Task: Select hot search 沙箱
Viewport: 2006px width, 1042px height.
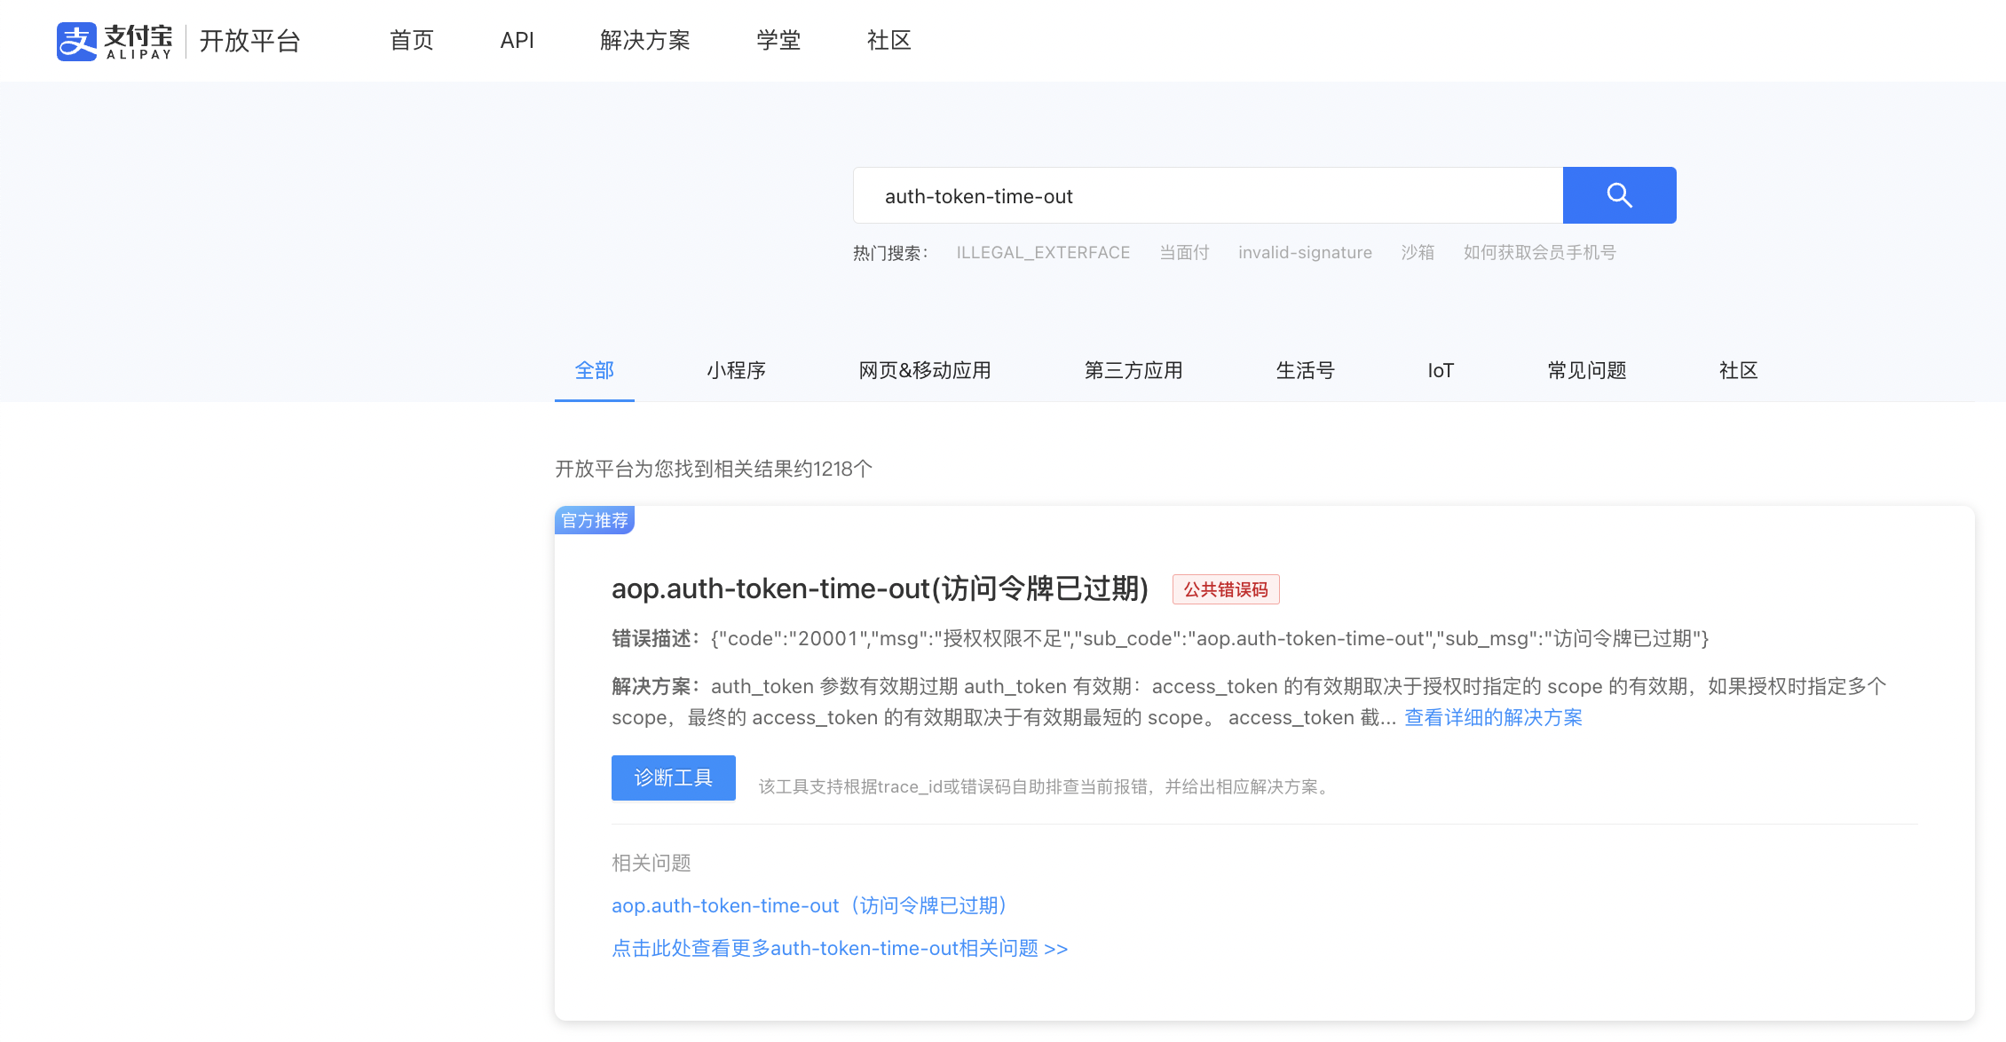Action: [x=1418, y=253]
